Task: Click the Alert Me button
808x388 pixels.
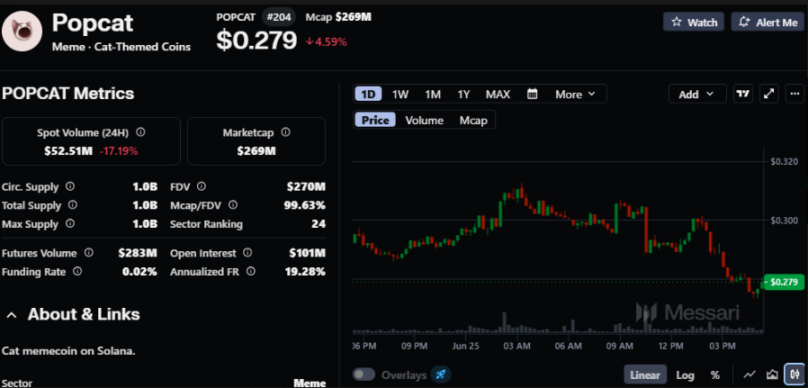Action: (x=768, y=23)
